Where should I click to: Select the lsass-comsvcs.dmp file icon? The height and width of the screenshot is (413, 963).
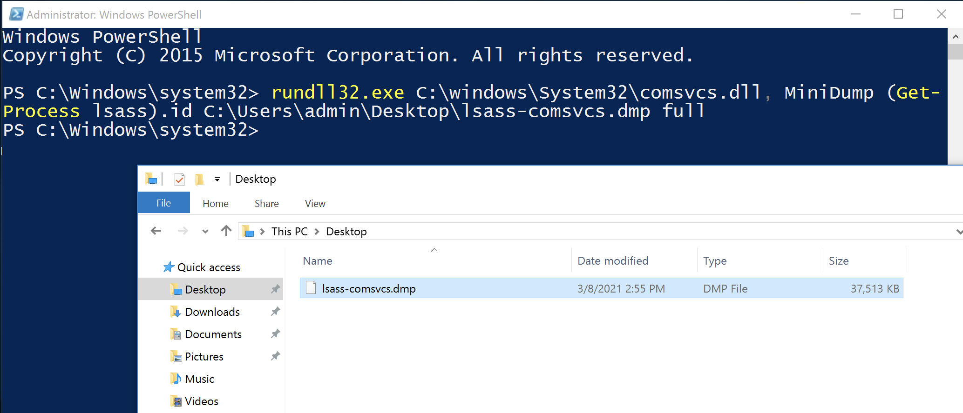311,288
